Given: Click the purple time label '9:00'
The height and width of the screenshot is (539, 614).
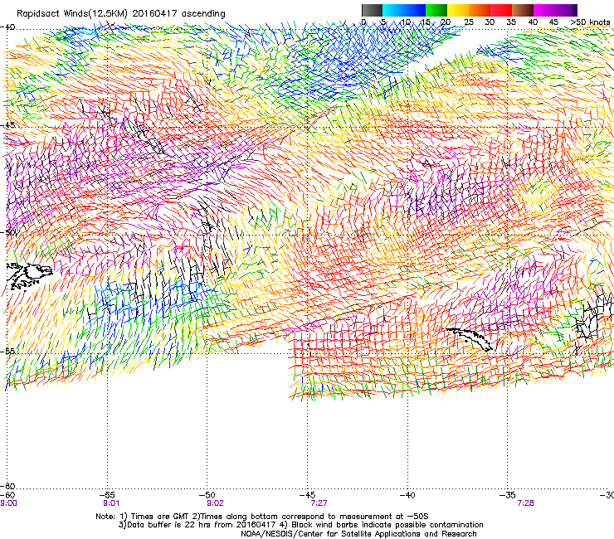Looking at the screenshot, I should (8, 503).
